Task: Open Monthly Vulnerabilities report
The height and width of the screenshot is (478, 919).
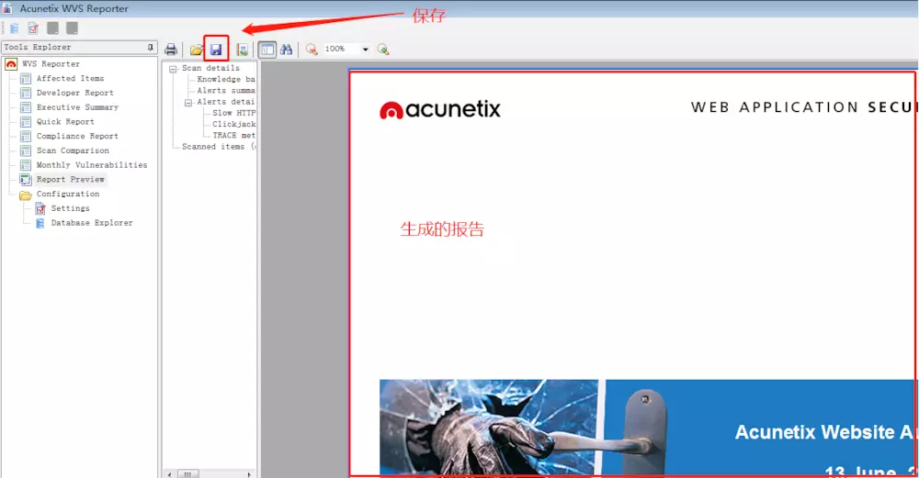Action: click(x=92, y=165)
